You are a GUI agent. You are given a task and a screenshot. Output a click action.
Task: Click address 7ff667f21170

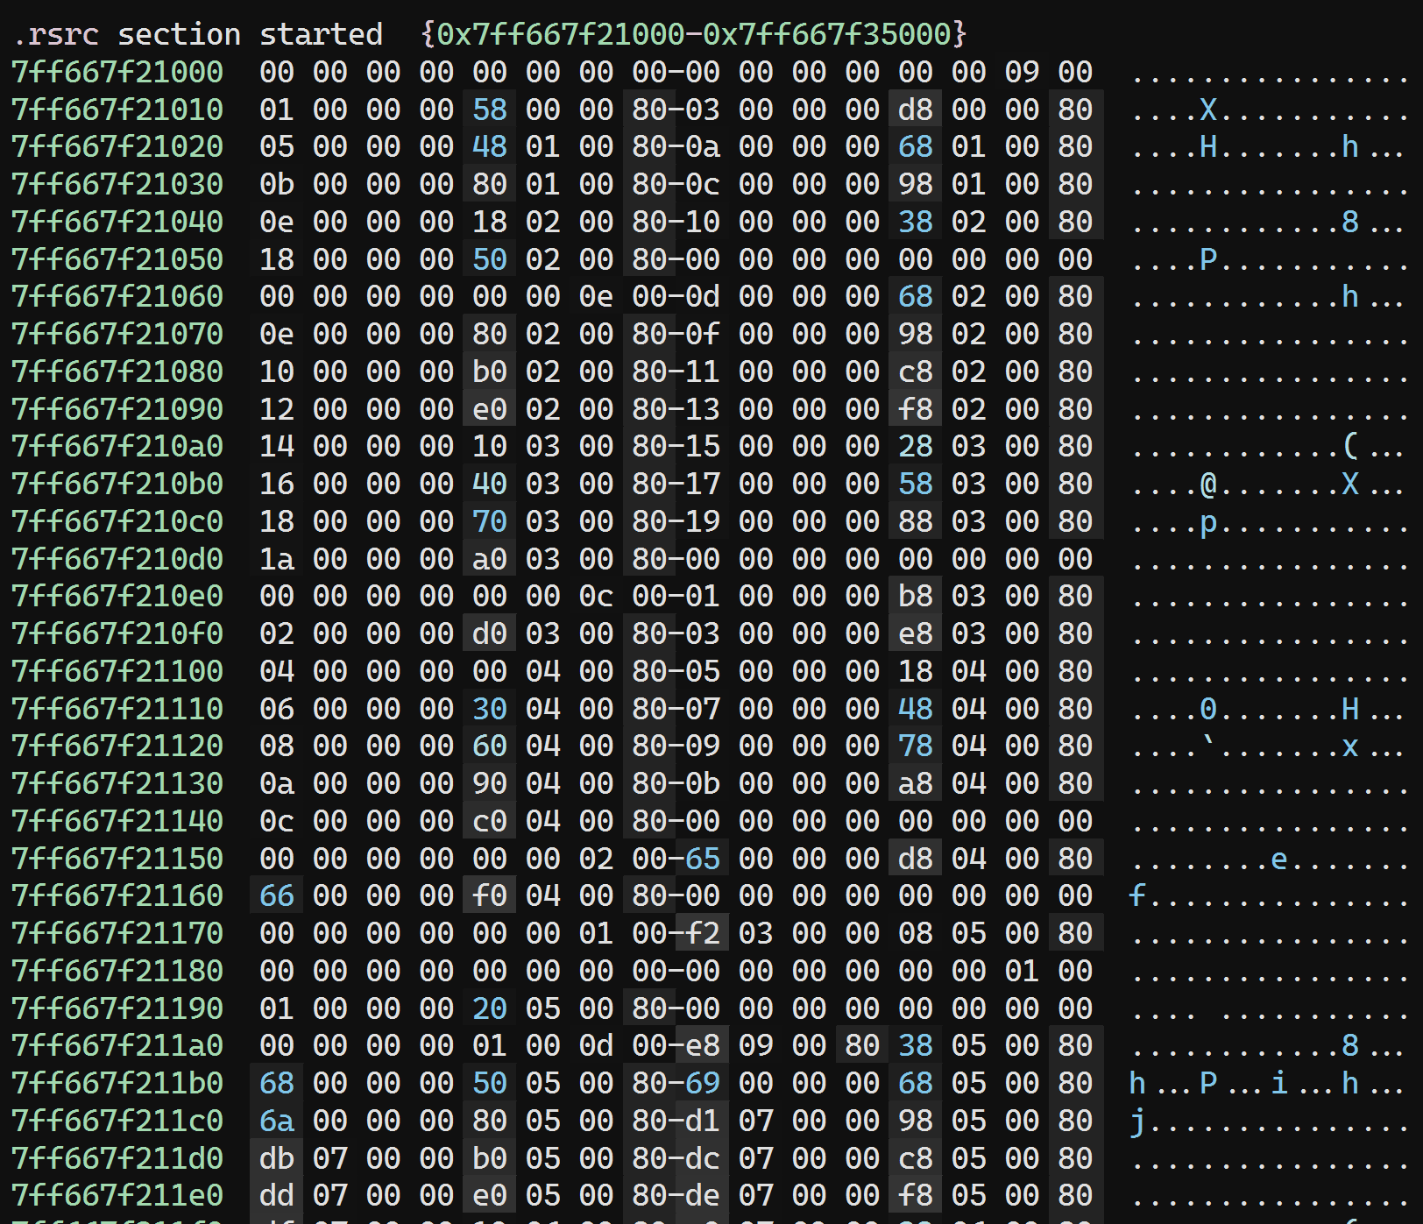(117, 933)
